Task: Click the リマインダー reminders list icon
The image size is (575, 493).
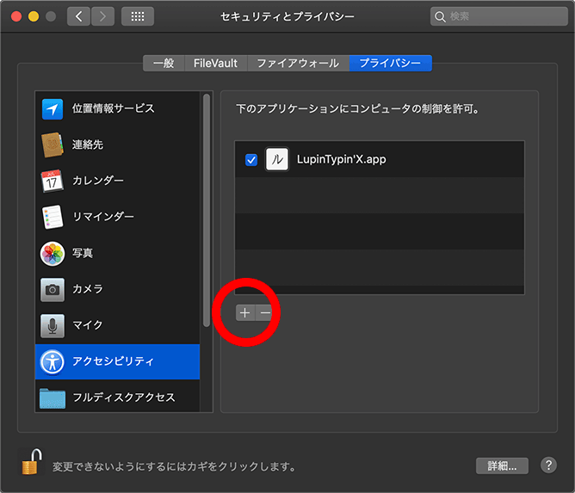Action: [52, 217]
